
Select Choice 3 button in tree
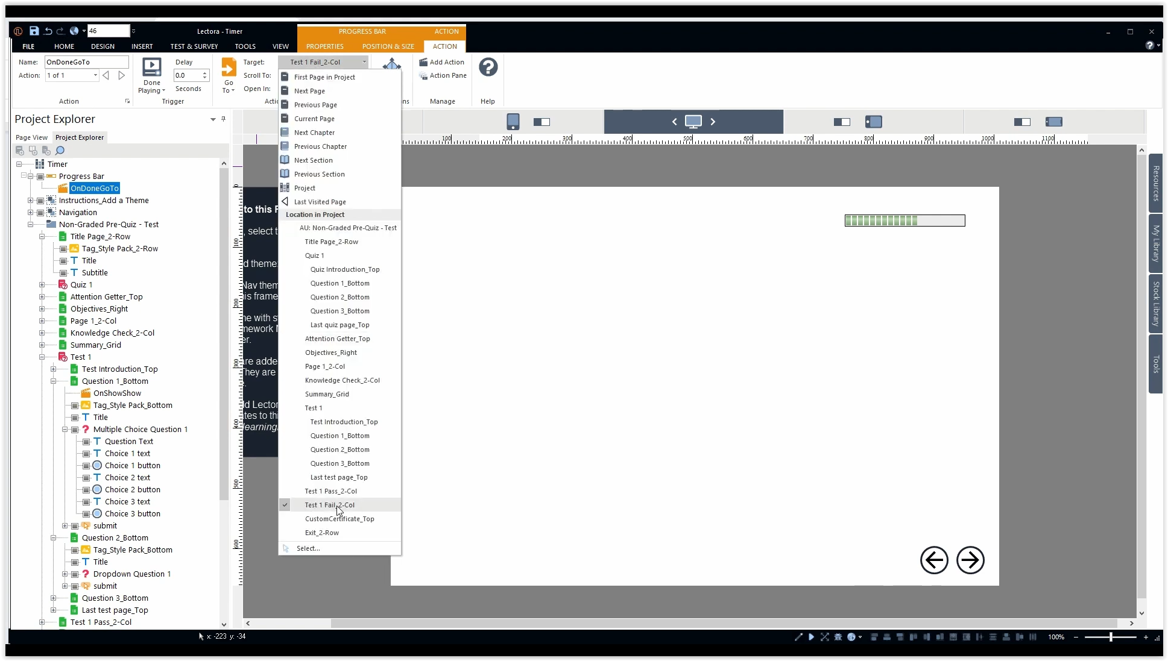[x=132, y=514]
